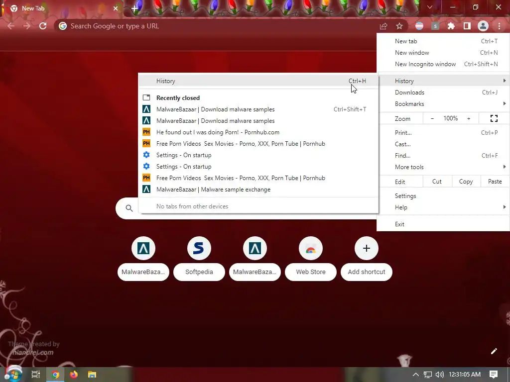This screenshot has height=382, width=510.
Task: Open Settings from Chrome menu
Action: (443, 196)
